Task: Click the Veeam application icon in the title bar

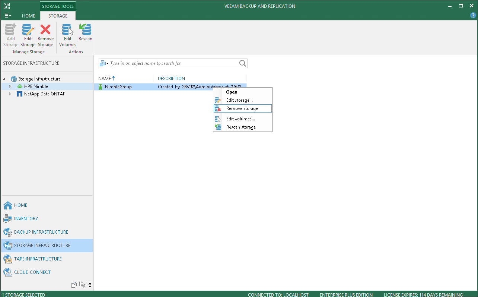Action: click(x=7, y=6)
